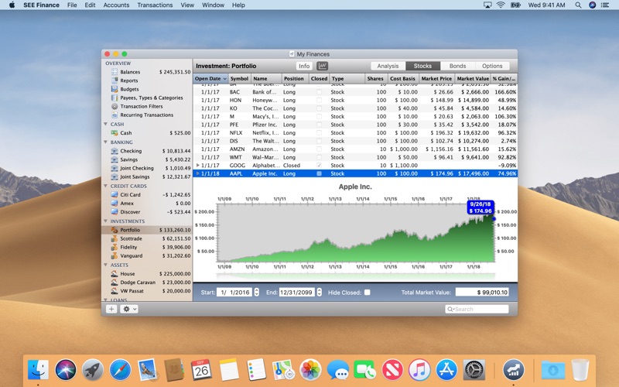Image resolution: width=619 pixels, height=387 pixels.
Task: Open the Spotlight search icon in menu bar
Action: (578, 5)
